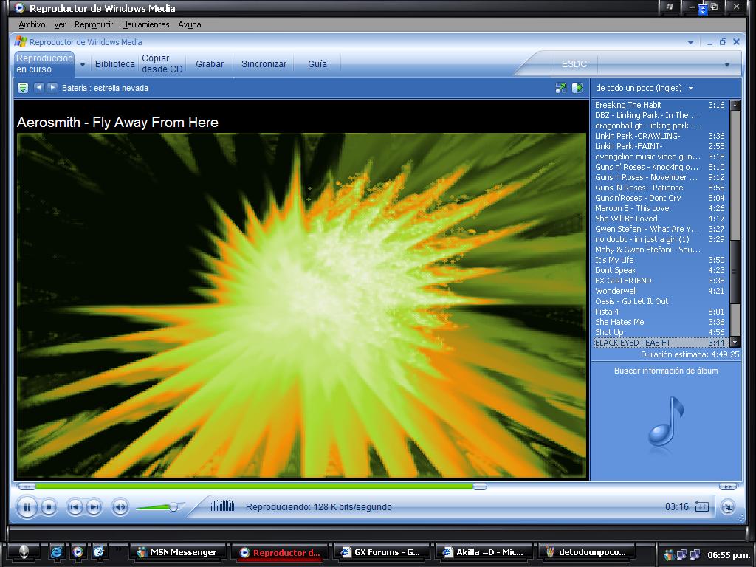The width and height of the screenshot is (756, 567).
Task: Expand the 'Reproducción en curso' tab arrow
Action: coord(83,64)
